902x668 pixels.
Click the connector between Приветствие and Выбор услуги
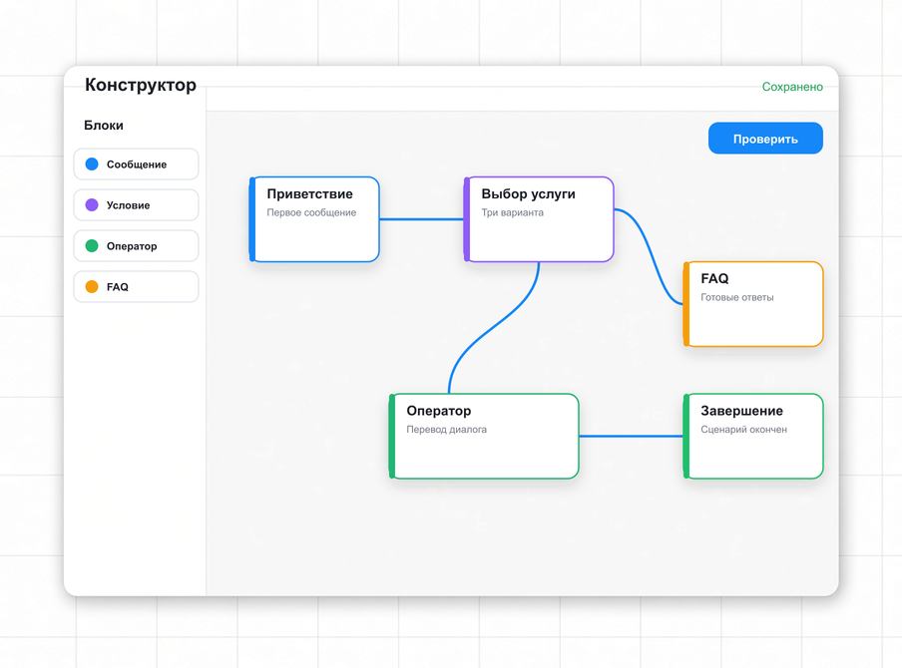coord(421,219)
